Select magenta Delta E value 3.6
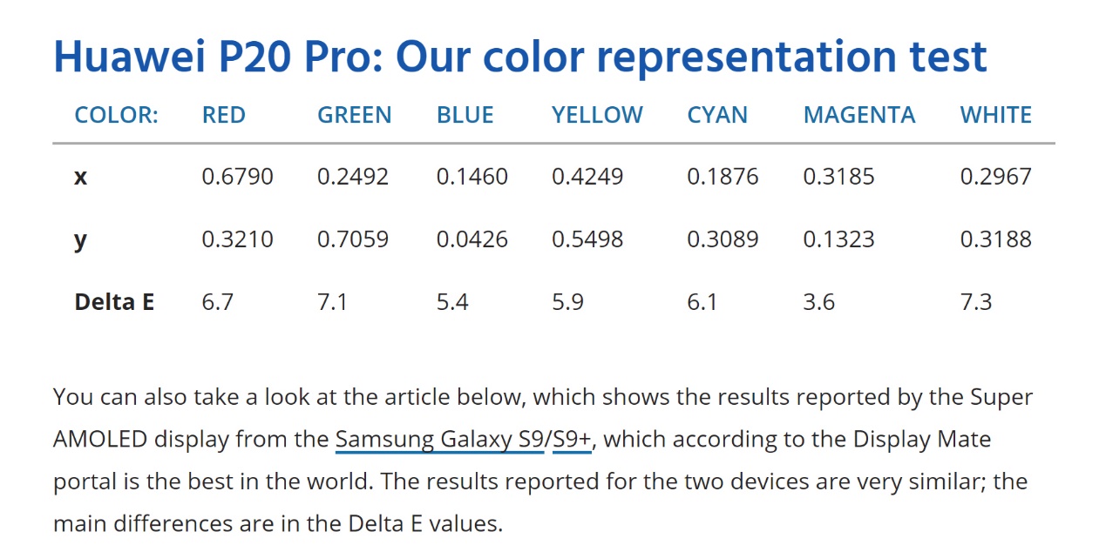1106x552 pixels. 819,302
